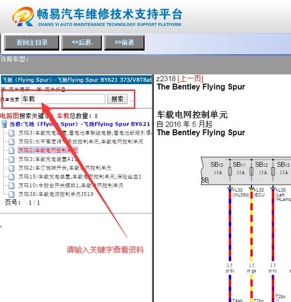This screenshot has width=291, height=302.
Task: Open result 页码3:车载充电装置A11
Action: (x=48, y=159)
